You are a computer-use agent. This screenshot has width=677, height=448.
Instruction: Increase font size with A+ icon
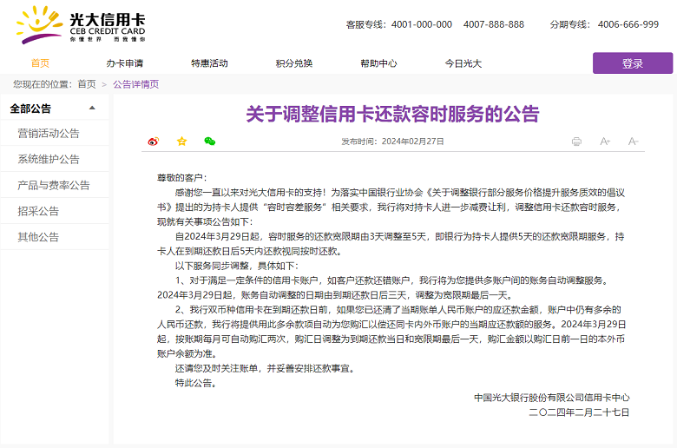(605, 142)
